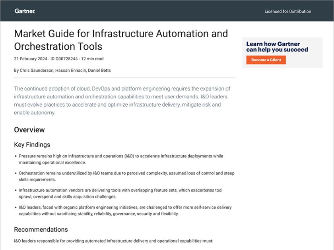Screen dimensions: 334x250
Task: Click the summary paragraph starting 'The continued adoption'
Action: (122, 100)
